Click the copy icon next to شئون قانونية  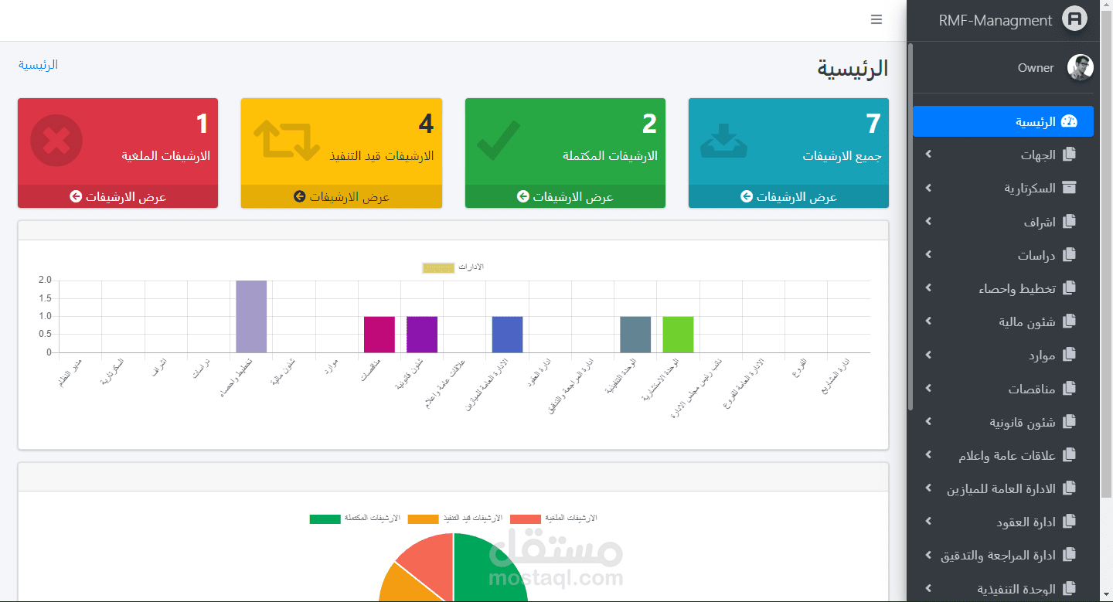[x=1070, y=422]
